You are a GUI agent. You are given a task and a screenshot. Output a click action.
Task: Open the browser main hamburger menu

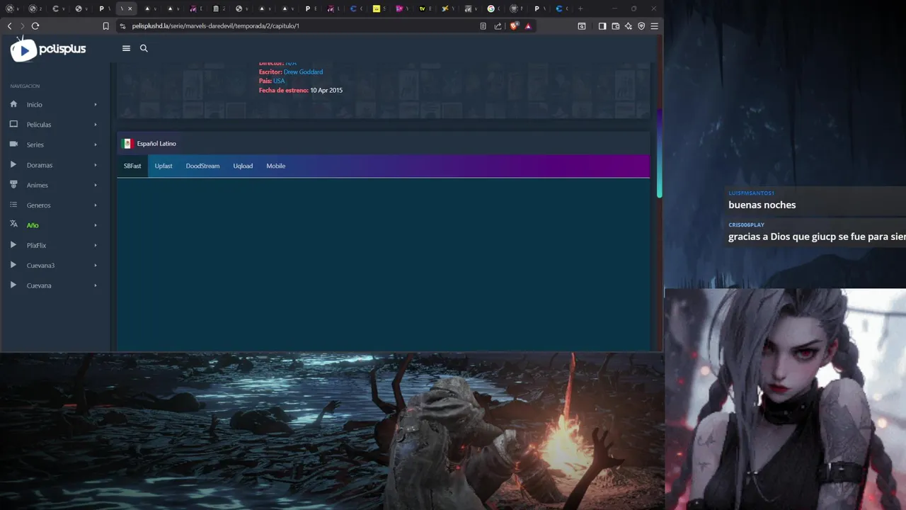pos(654,26)
